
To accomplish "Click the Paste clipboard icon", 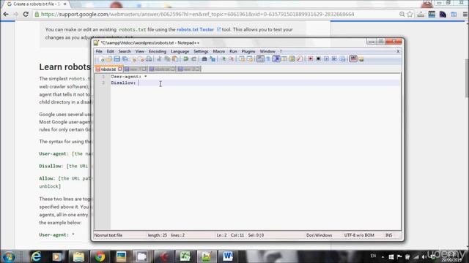I will click(x=175, y=59).
